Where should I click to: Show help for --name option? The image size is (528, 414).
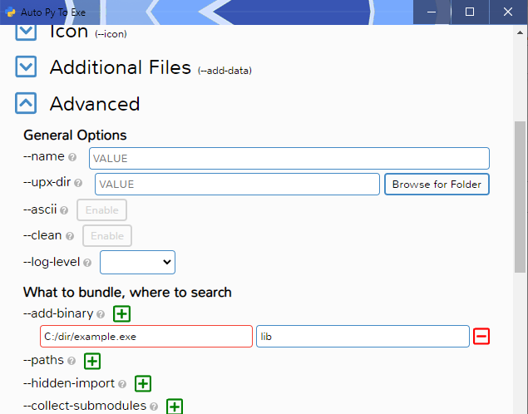click(72, 157)
